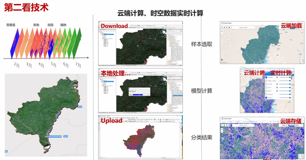Select highlighted layer in Download window Layer Manager

point(109,34)
